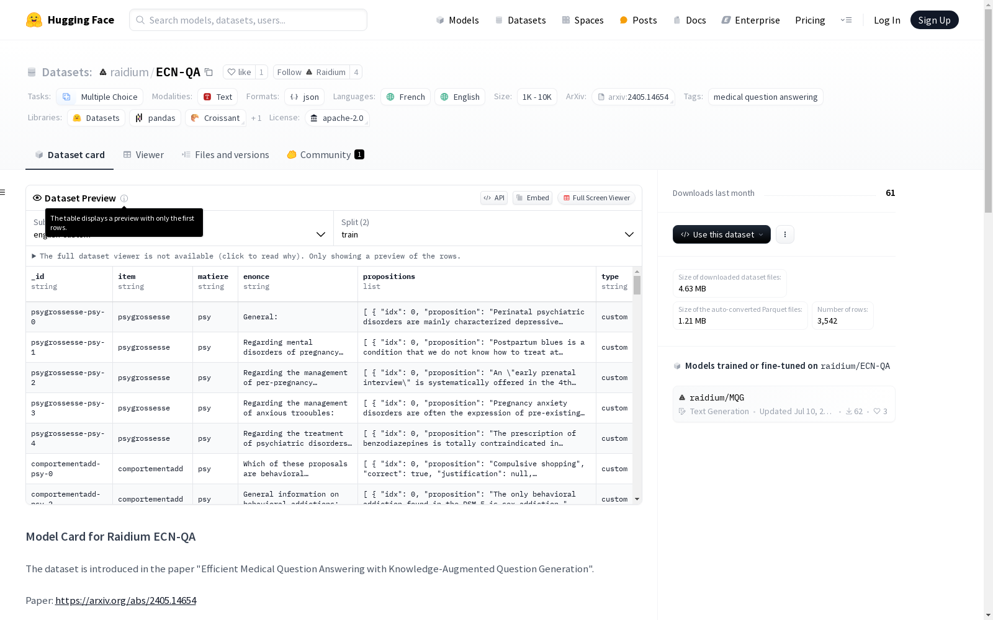Screen dimensions: 993x620
Task: Click the dataset preview vertical scrollbar thumb
Action: (x=637, y=285)
